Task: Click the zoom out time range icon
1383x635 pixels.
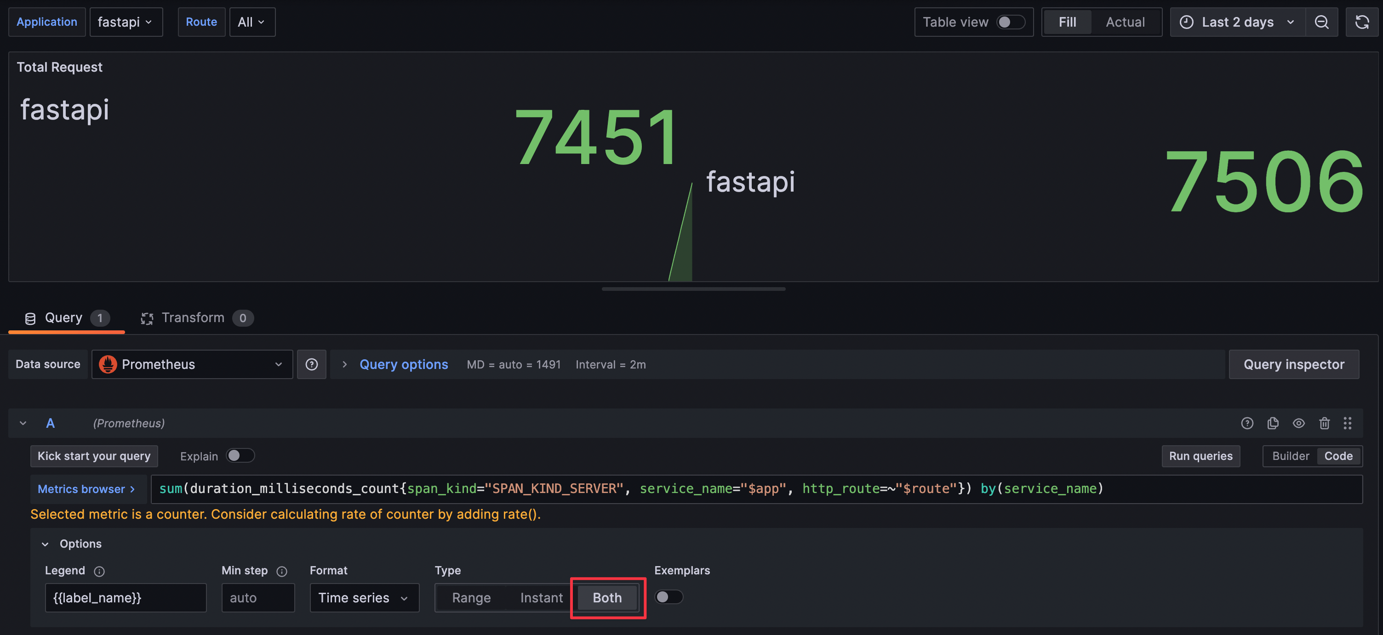Action: click(1321, 22)
